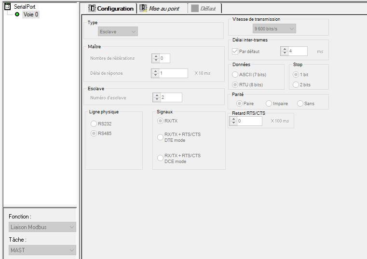The width and height of the screenshot is (367, 259).
Task: Click the Retard RTS/CTS value field
Action: tap(249, 121)
